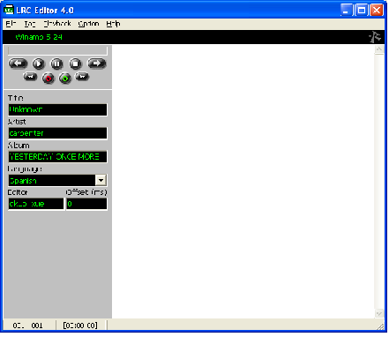This screenshot has width=389, height=337.
Task: Click the Title field showing Unknown
Action: pos(57,109)
